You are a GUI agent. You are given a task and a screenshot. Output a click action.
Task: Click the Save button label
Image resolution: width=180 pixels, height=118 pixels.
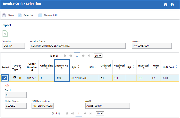pyautogui.click(x=11, y=15)
